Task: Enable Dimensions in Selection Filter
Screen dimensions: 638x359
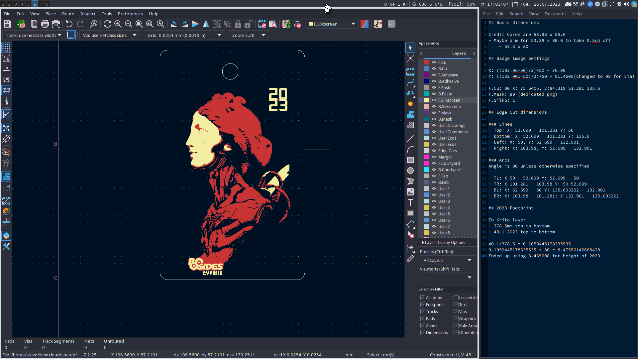Action: (422, 333)
